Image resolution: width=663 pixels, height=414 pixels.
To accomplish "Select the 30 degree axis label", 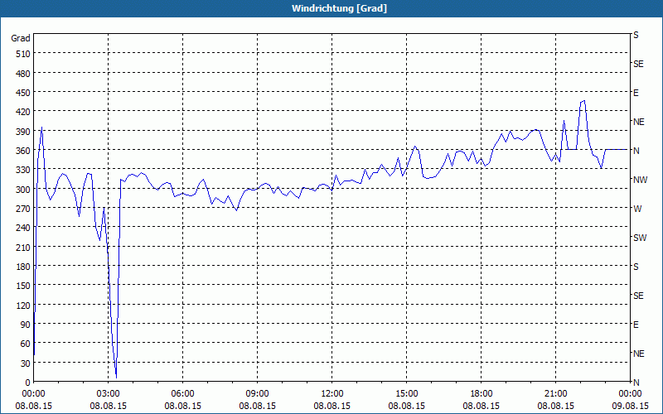I will (x=26, y=363).
